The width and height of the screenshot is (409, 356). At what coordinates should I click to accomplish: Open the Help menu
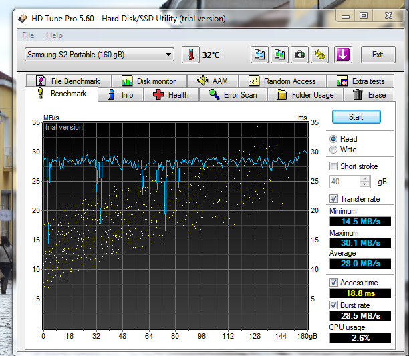(x=54, y=35)
